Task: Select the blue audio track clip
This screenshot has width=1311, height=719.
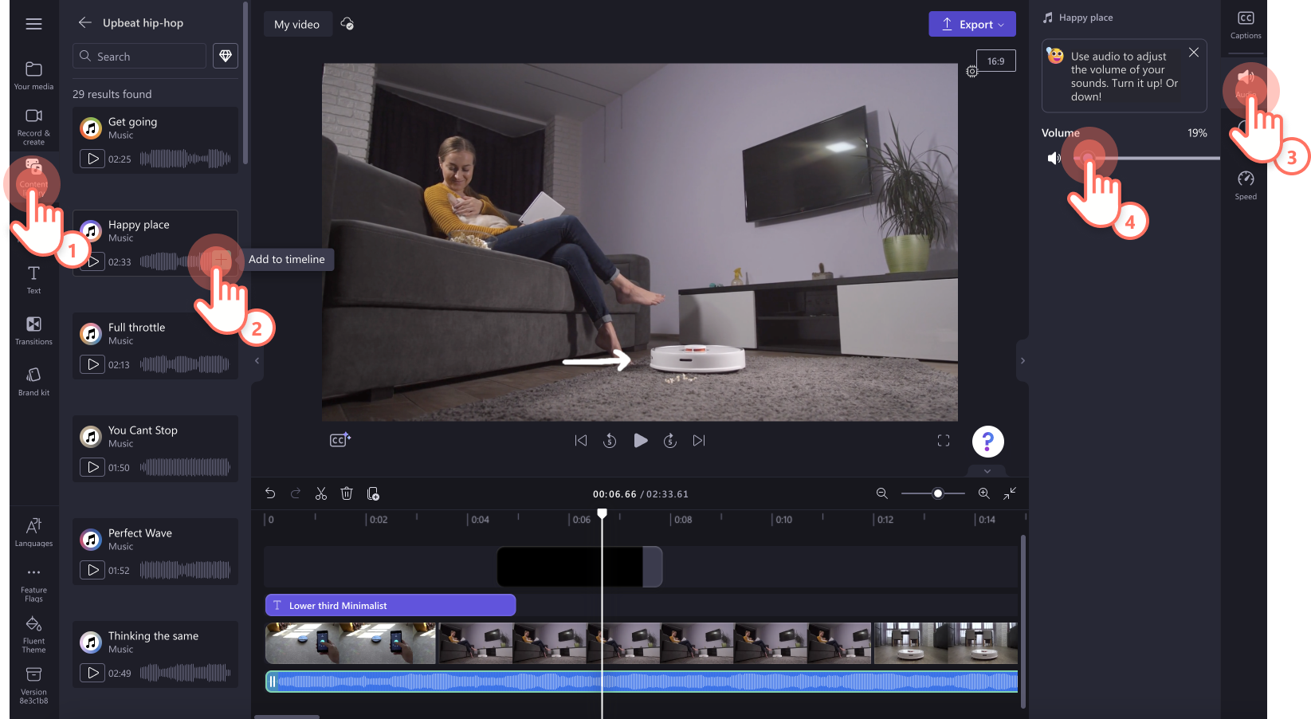Action: pyautogui.click(x=642, y=681)
